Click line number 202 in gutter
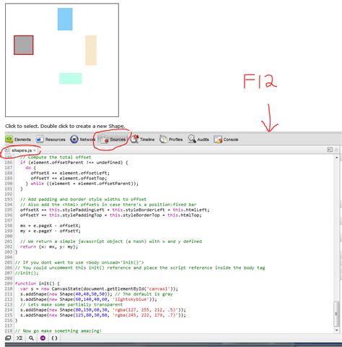Viewport: 342px width, 347px height. coord(9,247)
